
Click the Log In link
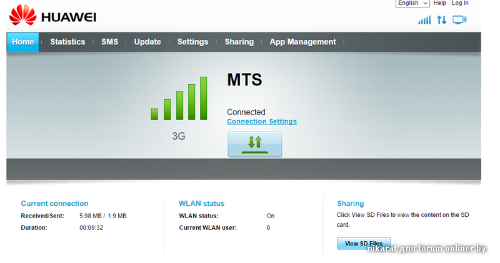click(x=460, y=3)
